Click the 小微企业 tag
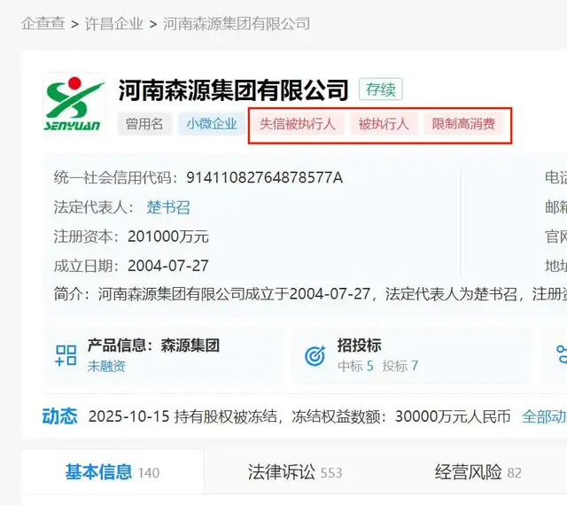The height and width of the screenshot is (505, 567). tap(212, 124)
